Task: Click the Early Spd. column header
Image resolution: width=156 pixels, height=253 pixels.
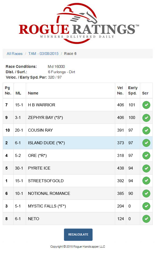Action: [133, 90]
